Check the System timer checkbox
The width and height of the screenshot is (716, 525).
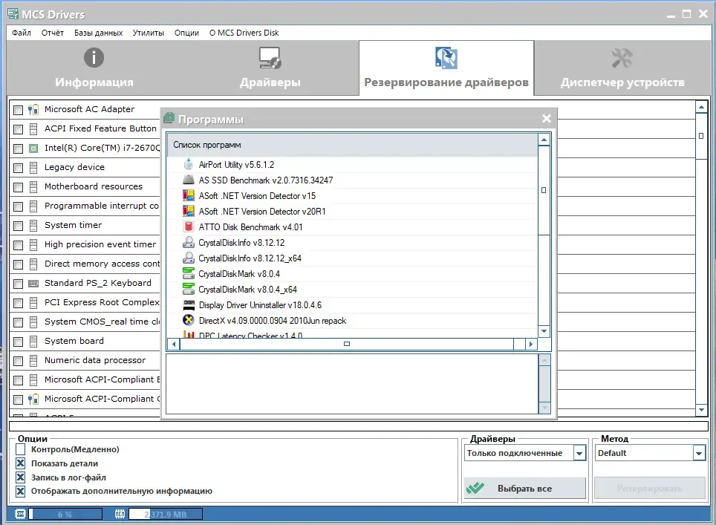[19, 226]
